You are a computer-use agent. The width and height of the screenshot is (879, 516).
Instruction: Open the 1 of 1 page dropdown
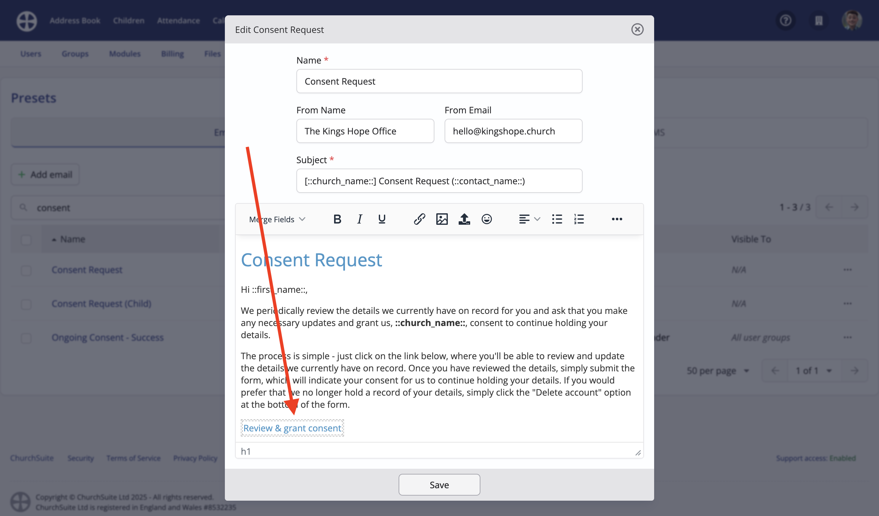pyautogui.click(x=814, y=371)
